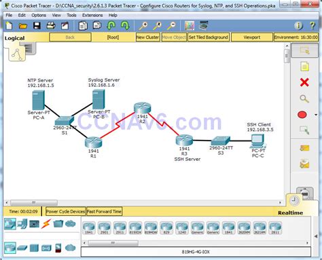Open the Tools menu

coord(71,15)
